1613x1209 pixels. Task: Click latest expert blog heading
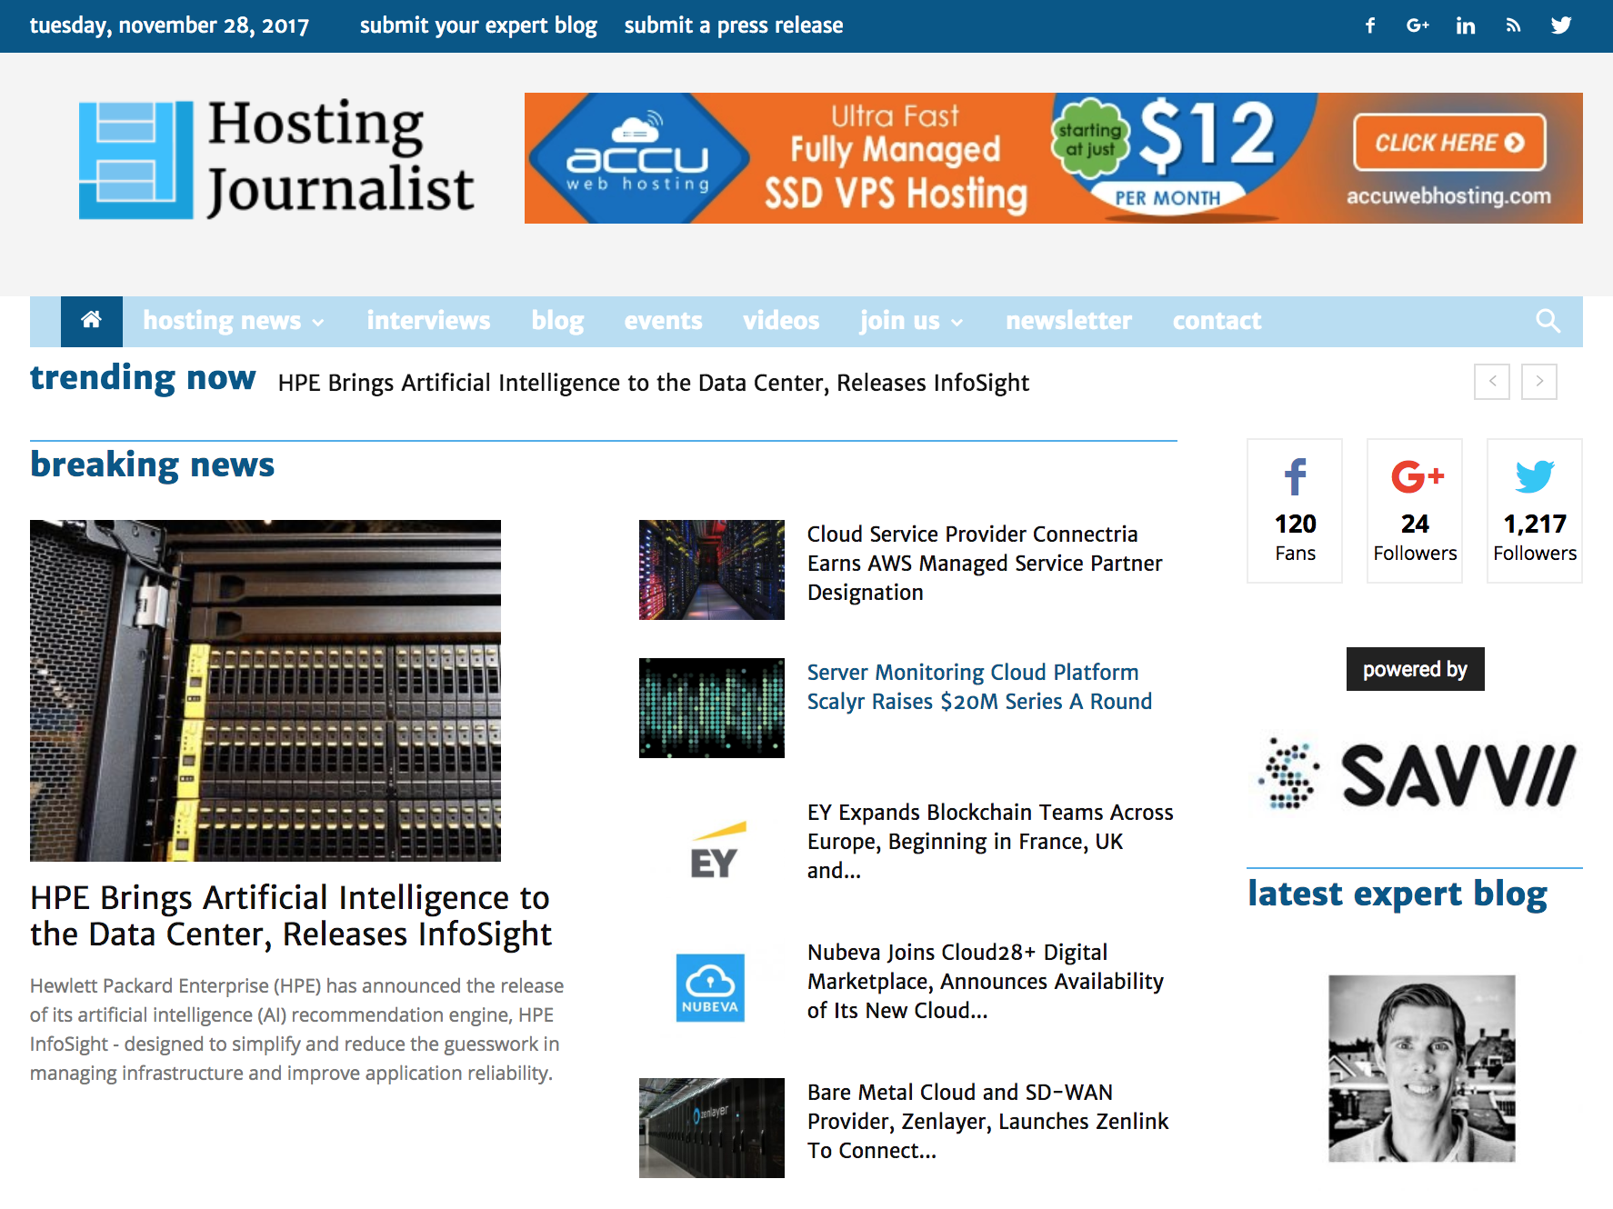tap(1397, 894)
